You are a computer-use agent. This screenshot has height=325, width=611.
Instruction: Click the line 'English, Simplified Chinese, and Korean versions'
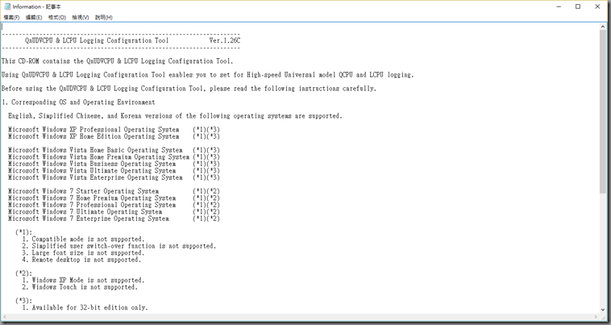(175, 116)
